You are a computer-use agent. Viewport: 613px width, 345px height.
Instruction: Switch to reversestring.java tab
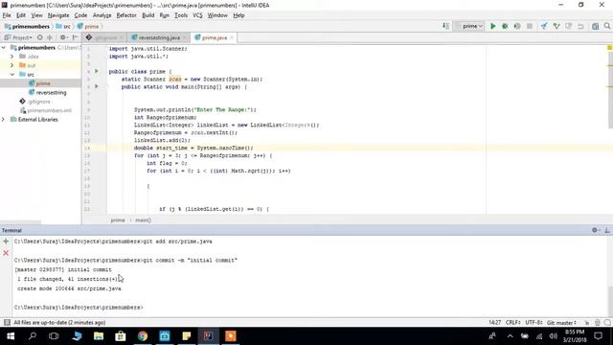(x=159, y=37)
